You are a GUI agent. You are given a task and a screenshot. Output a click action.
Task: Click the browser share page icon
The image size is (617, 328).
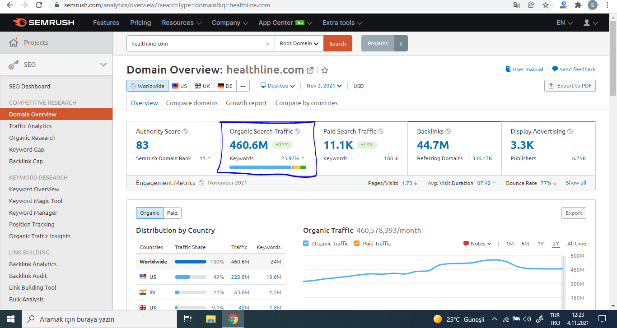[531, 5]
